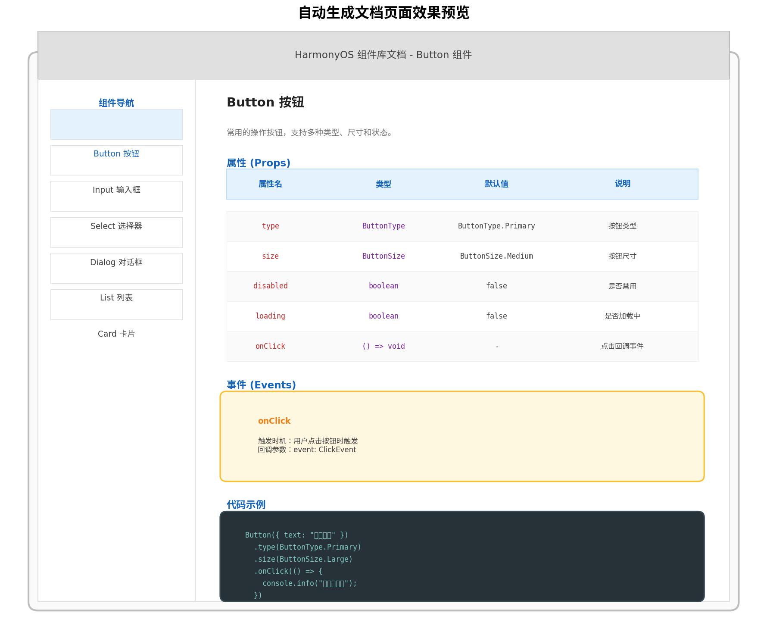Click the 回调参数 event: ClickEvent line
767x638 pixels.
coord(307,450)
